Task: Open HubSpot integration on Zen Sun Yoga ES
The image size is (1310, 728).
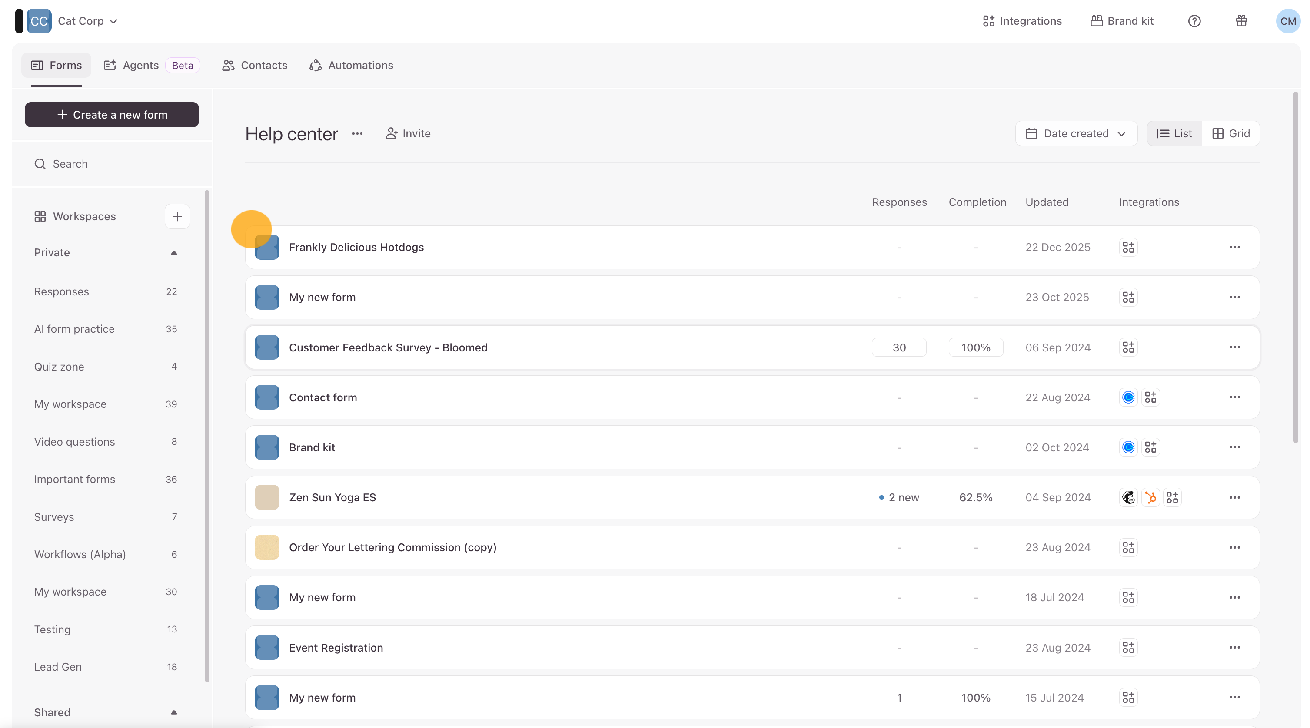Action: 1150,497
